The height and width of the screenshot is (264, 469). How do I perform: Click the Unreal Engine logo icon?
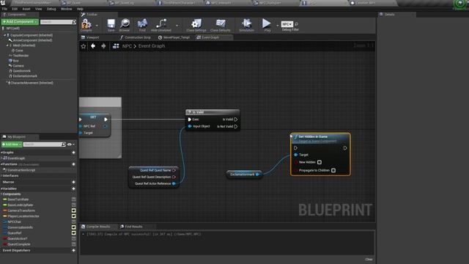3,3
